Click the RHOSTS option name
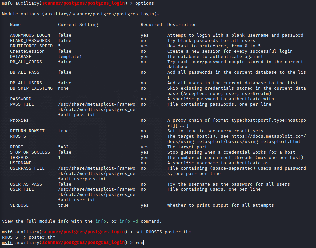Viewport: 316px width, 248px height. coord(18,136)
